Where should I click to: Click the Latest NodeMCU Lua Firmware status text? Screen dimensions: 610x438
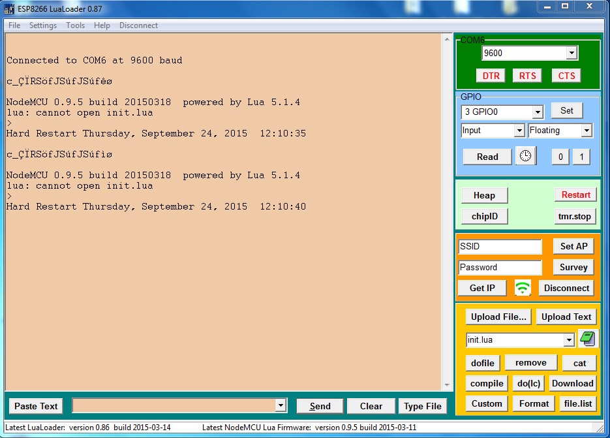tap(309, 428)
